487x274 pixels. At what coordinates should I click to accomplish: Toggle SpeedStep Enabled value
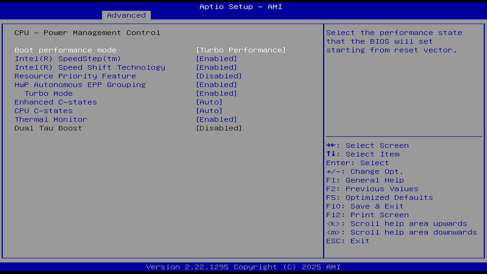216,59
